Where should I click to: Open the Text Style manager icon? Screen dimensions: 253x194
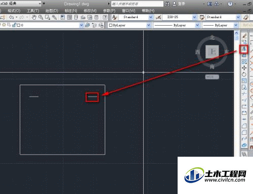point(114,17)
